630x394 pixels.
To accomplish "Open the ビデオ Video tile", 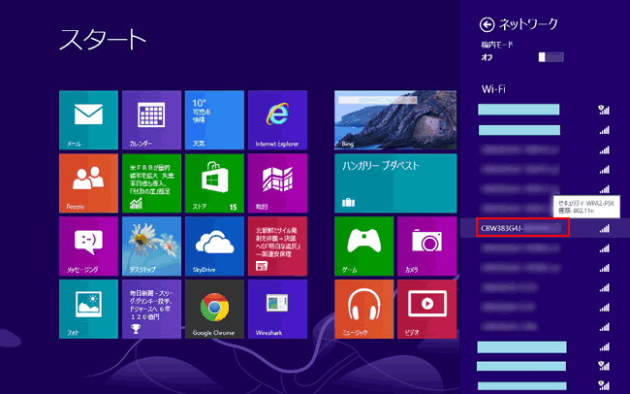I will pyautogui.click(x=427, y=309).
